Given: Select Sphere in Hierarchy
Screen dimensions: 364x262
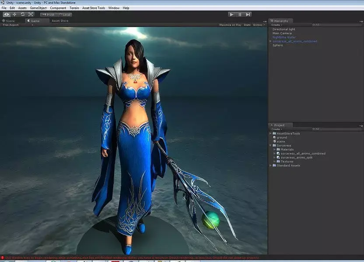Looking at the screenshot, I should [x=278, y=45].
